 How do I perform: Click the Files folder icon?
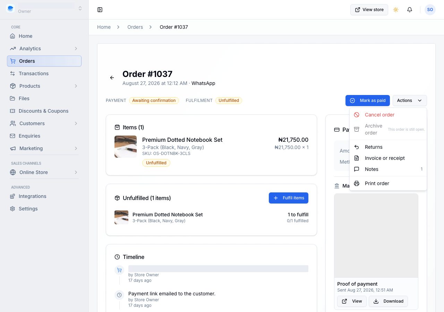click(12, 98)
